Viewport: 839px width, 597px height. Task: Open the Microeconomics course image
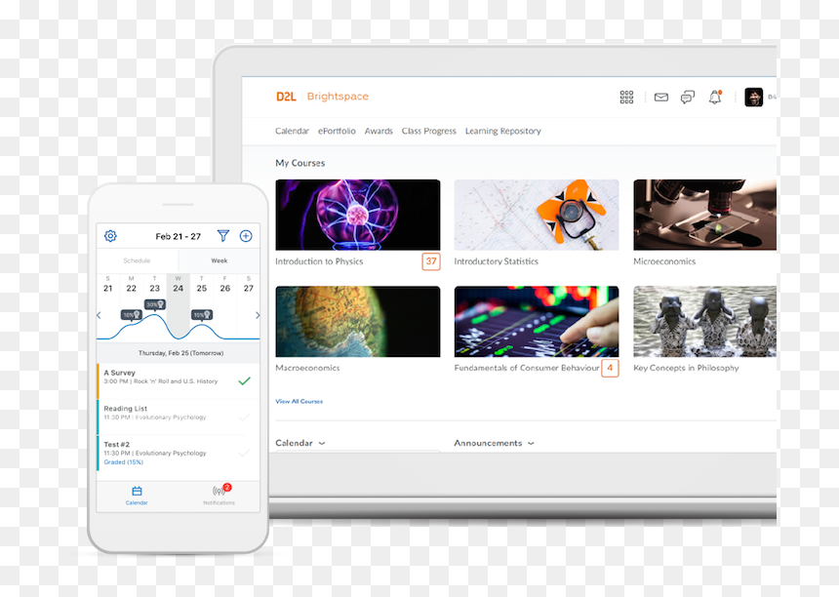[704, 215]
